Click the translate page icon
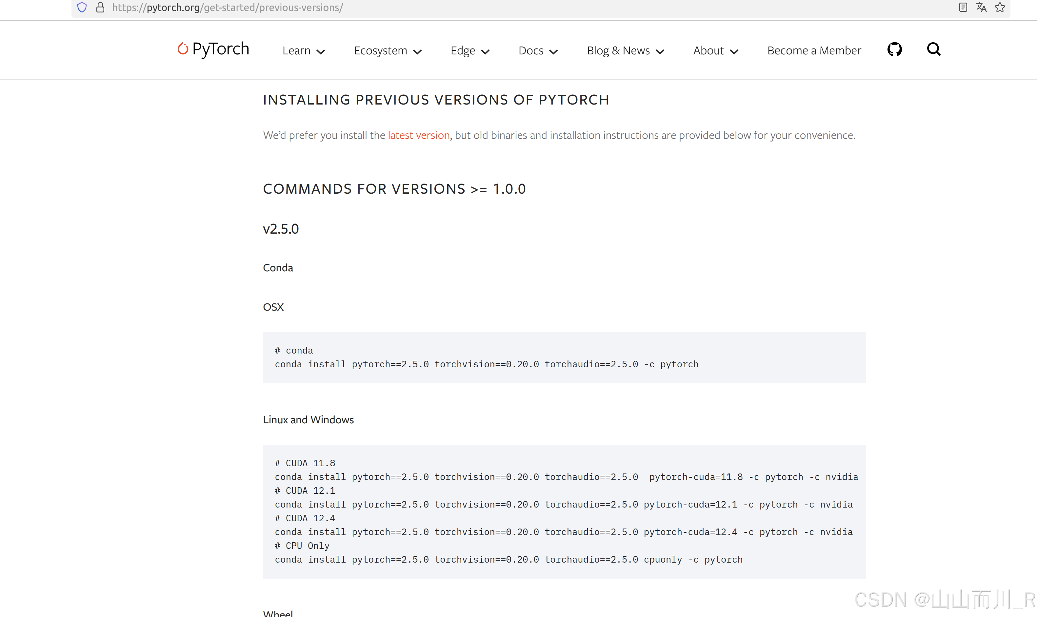 point(981,7)
